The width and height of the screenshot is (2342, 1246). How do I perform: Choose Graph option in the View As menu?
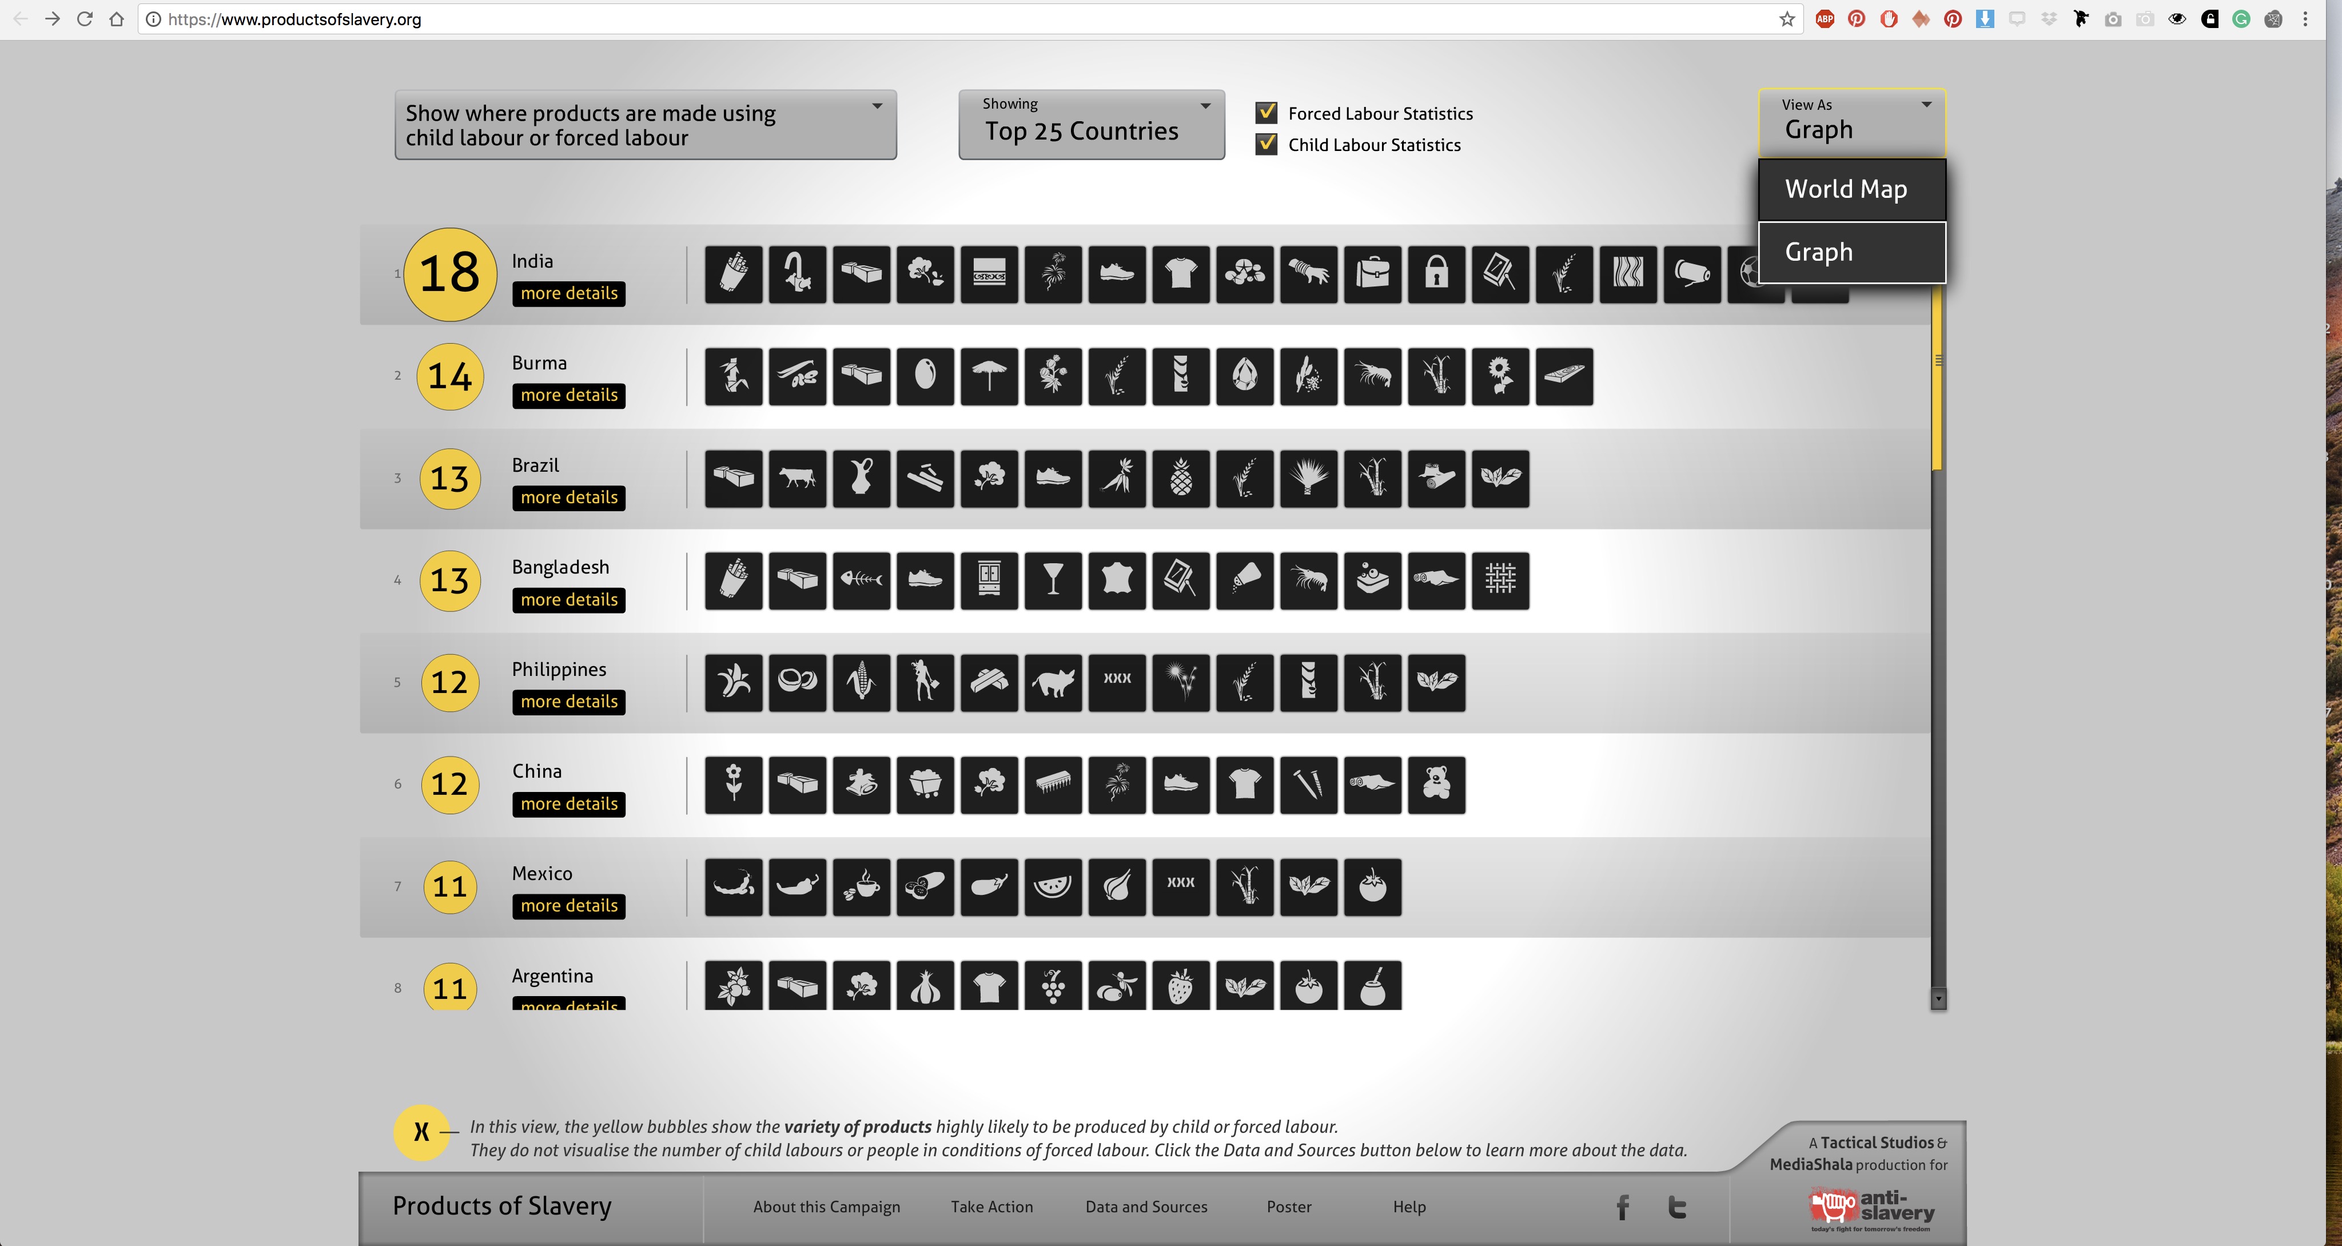point(1852,252)
